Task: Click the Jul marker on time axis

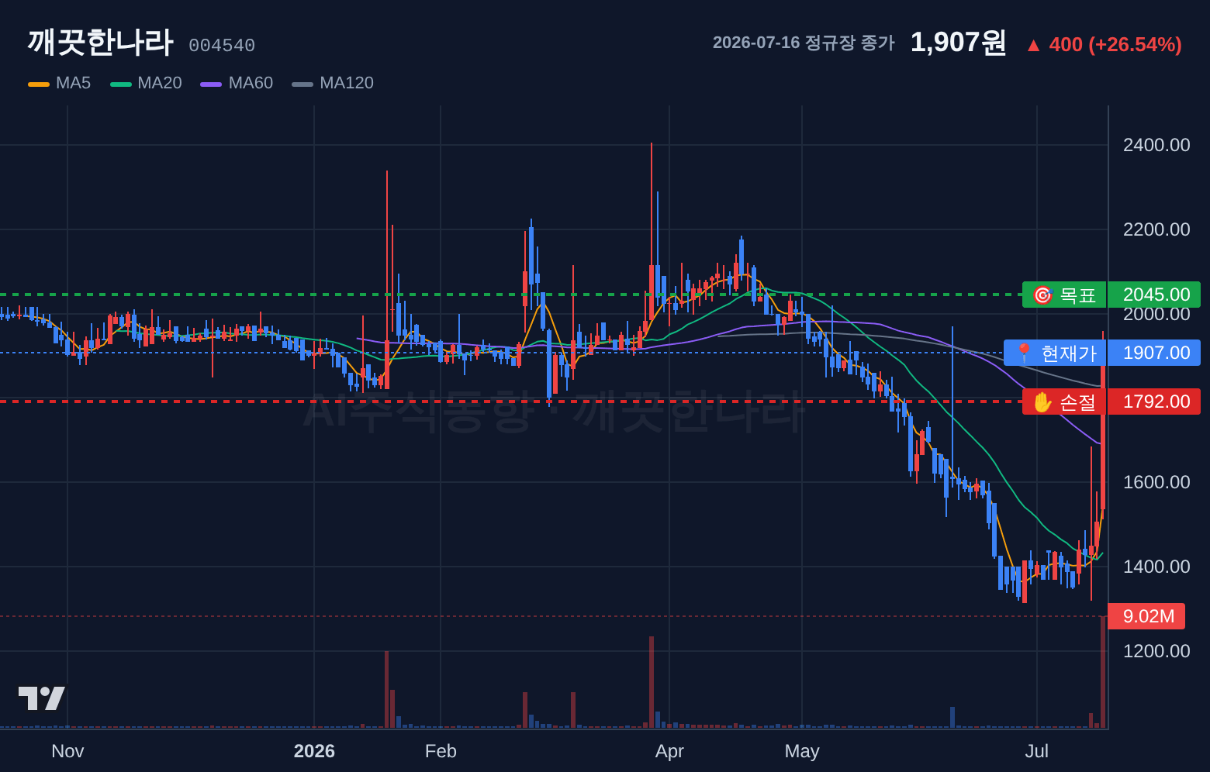Action: (1037, 751)
